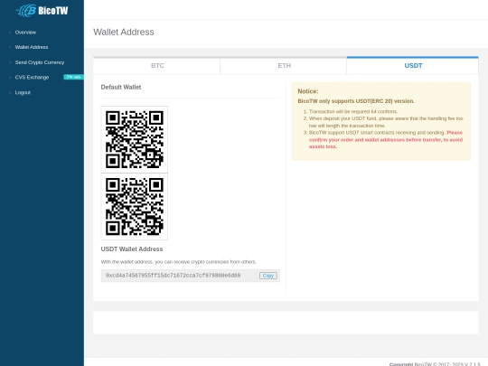The width and height of the screenshot is (488, 366).
Task: Click 'With the wallet address, you can receive' text
Action: tap(179, 262)
